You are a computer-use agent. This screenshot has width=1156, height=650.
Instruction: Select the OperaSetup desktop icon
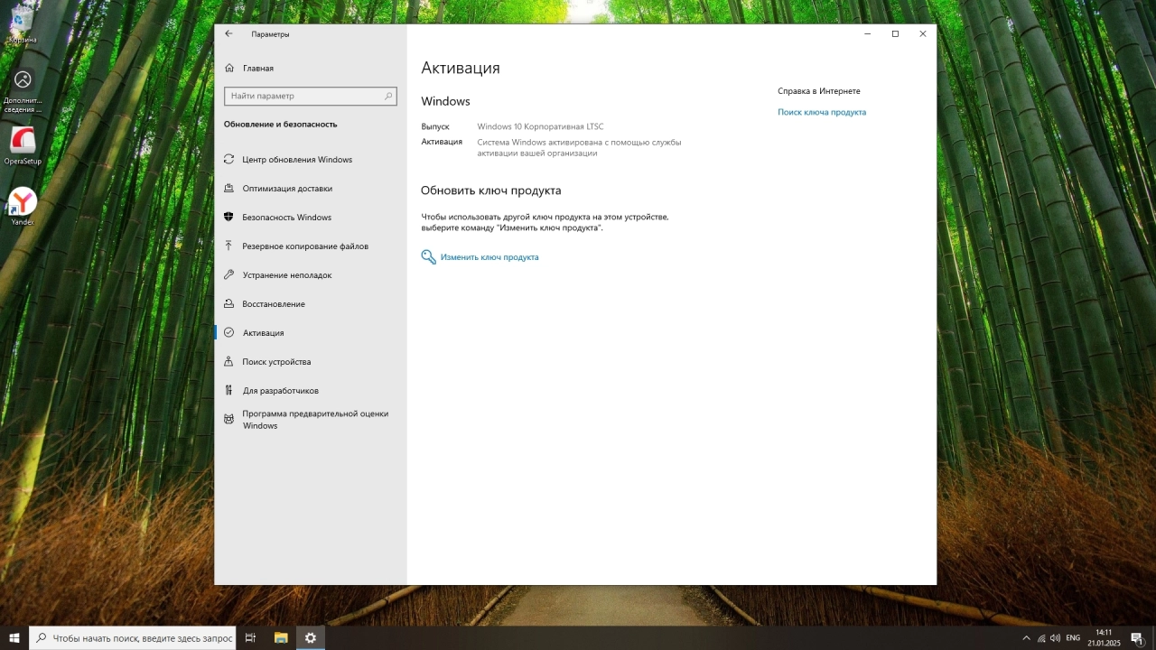[x=23, y=146]
